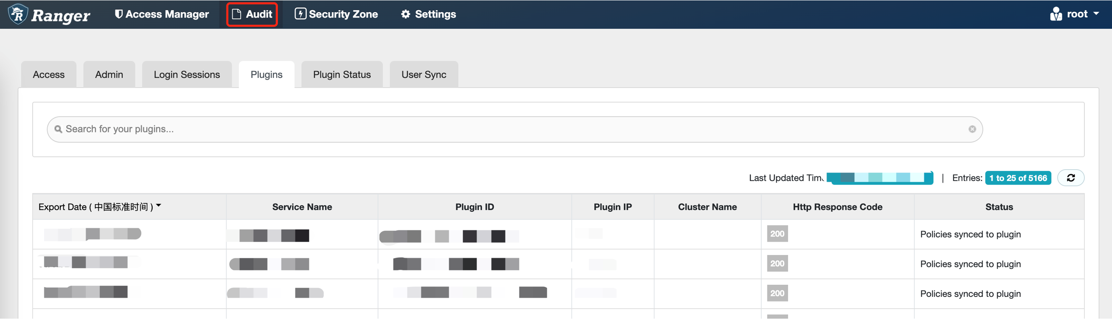1112x322 pixels.
Task: Click the magnifier icon in search bar
Action: click(58, 129)
